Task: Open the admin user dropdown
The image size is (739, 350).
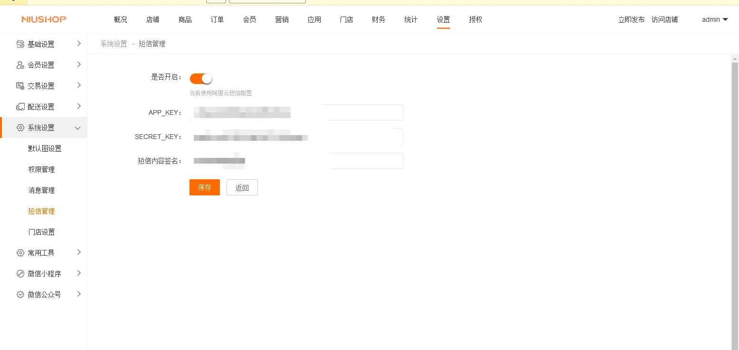Action: (714, 19)
